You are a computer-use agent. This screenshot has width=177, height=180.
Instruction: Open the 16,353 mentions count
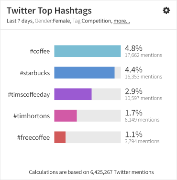tap(144, 77)
